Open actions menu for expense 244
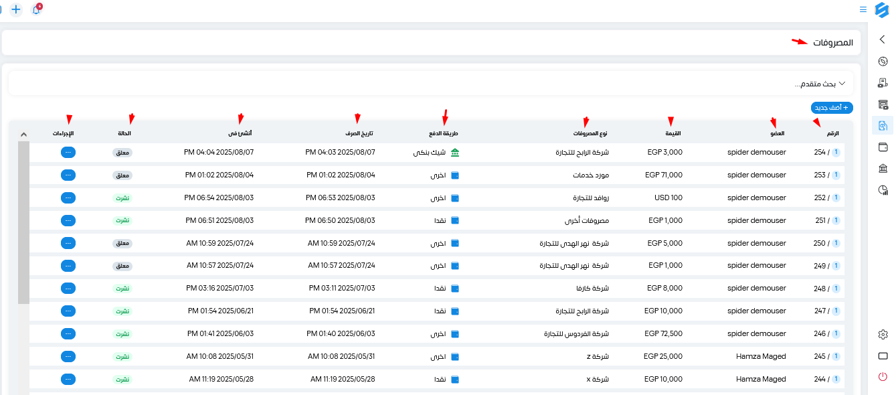Viewport: 896px width, 395px height. point(68,380)
